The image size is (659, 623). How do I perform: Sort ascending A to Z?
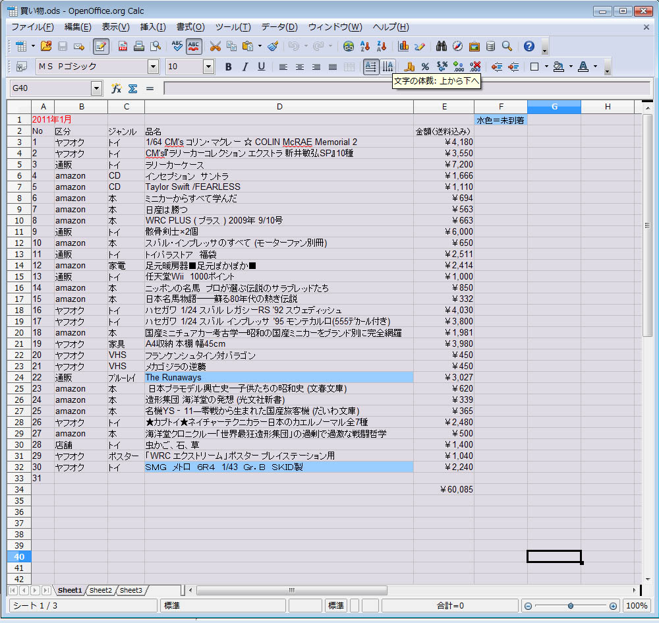[x=365, y=46]
